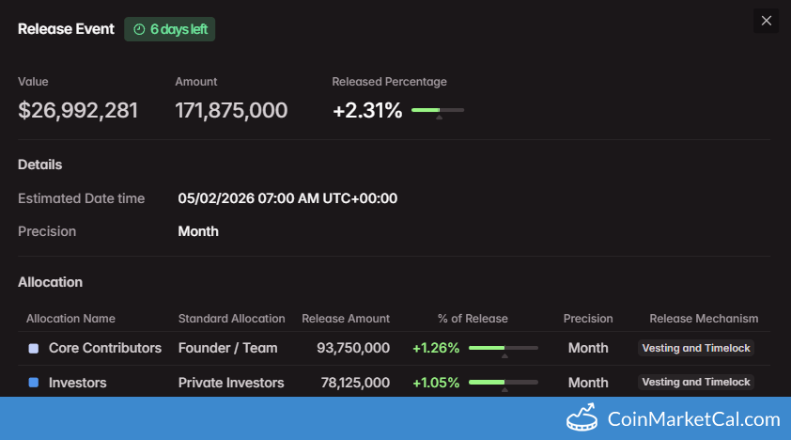The width and height of the screenshot is (791, 440).
Task: Click the Investors release progress bar
Action: 503,383
